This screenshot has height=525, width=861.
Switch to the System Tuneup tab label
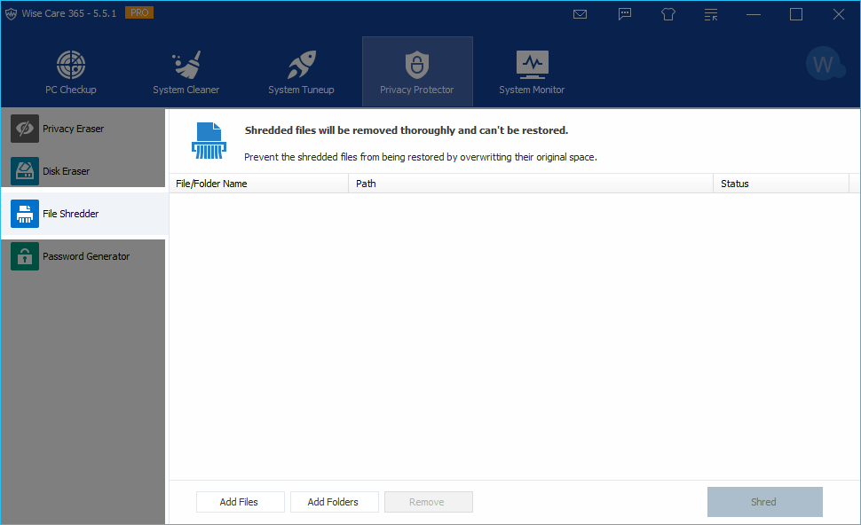301,90
